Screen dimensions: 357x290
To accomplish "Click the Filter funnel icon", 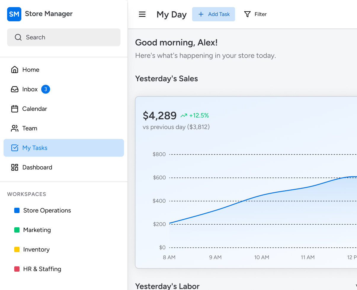I will pos(247,14).
